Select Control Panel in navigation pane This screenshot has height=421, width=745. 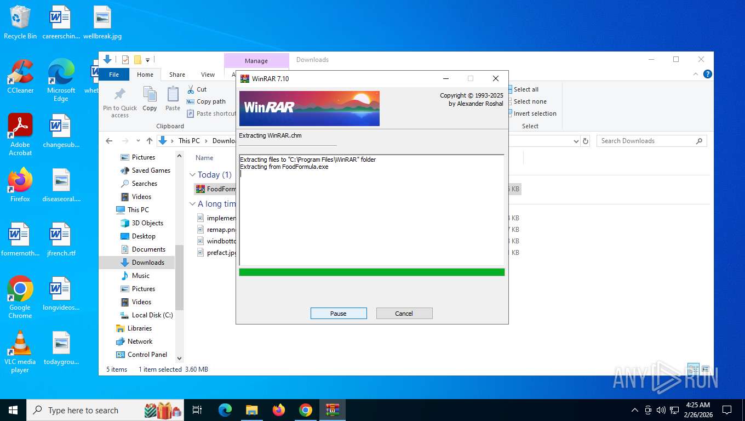click(x=141, y=355)
